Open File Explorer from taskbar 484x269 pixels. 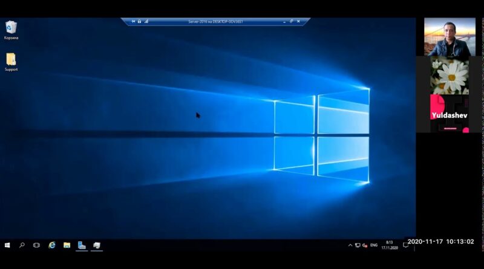(x=67, y=245)
